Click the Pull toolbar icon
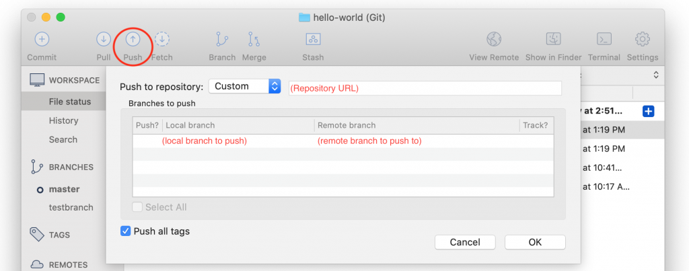 pos(104,39)
